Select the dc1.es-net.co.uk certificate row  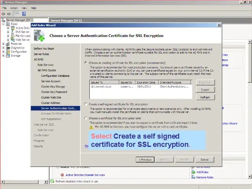point(141,87)
